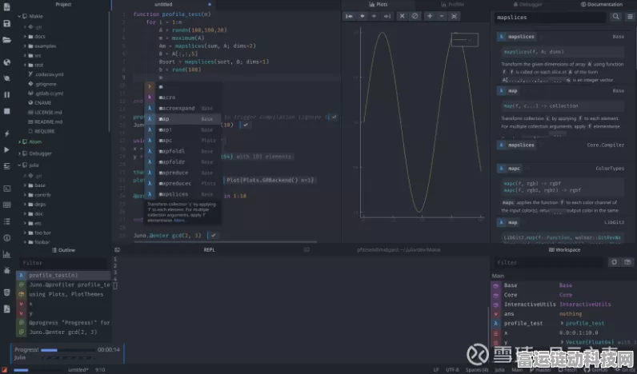The height and width of the screenshot is (374, 637).
Task: Click the Workspace refresh icon button
Action: point(615,262)
